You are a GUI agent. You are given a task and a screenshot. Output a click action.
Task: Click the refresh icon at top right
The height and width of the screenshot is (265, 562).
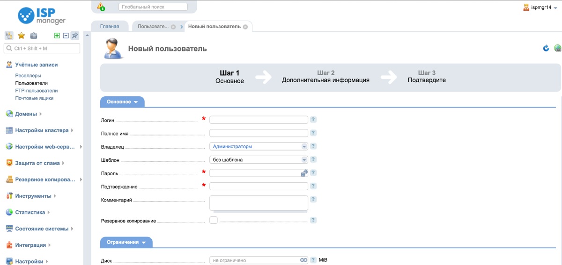click(x=546, y=48)
